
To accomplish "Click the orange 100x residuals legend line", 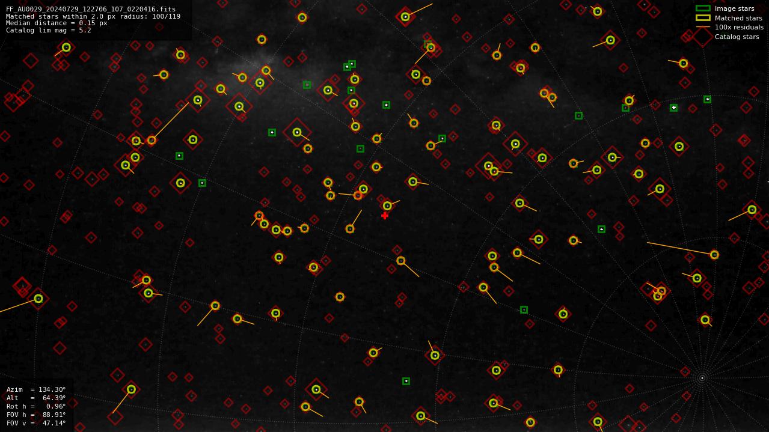I will (703, 27).
